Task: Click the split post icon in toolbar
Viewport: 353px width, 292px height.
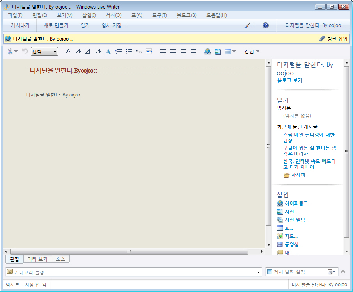Action: (149, 52)
